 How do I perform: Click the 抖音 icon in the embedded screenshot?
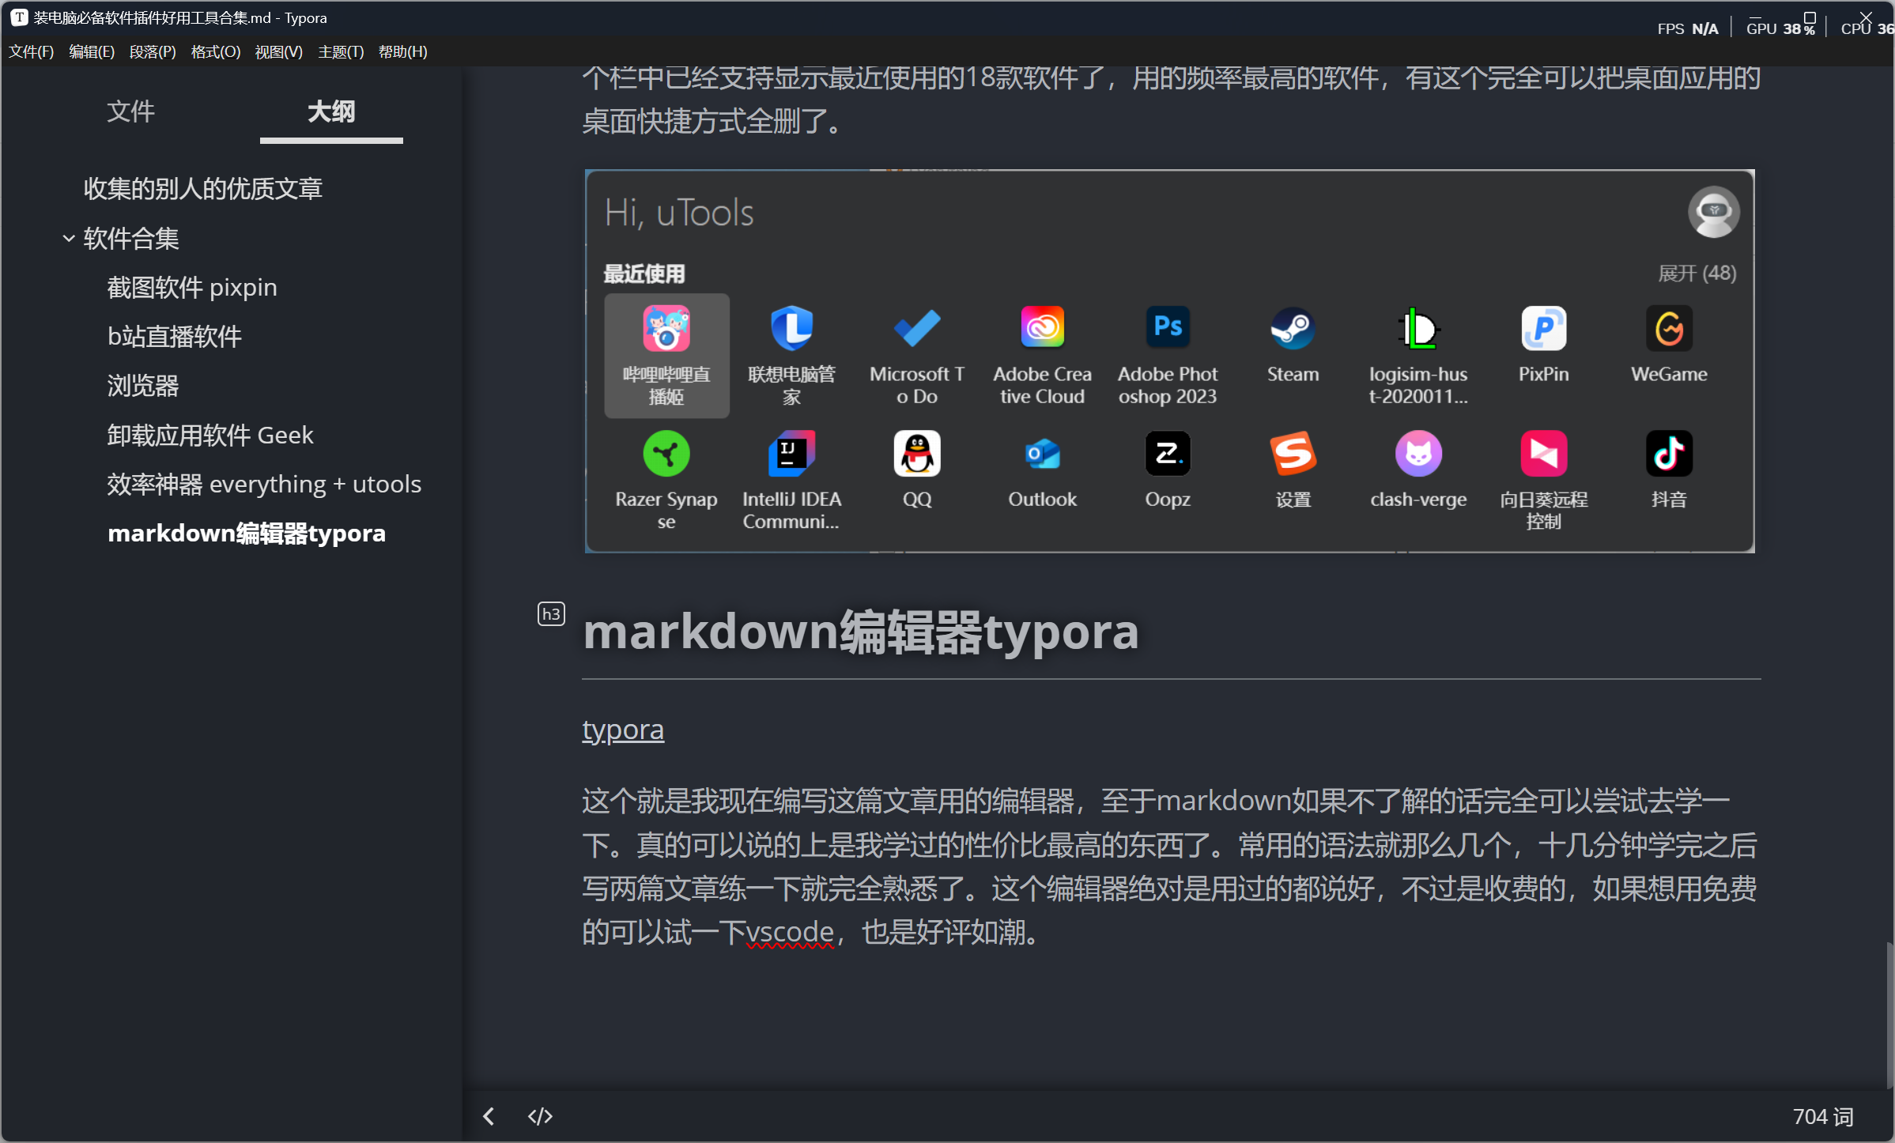point(1669,453)
